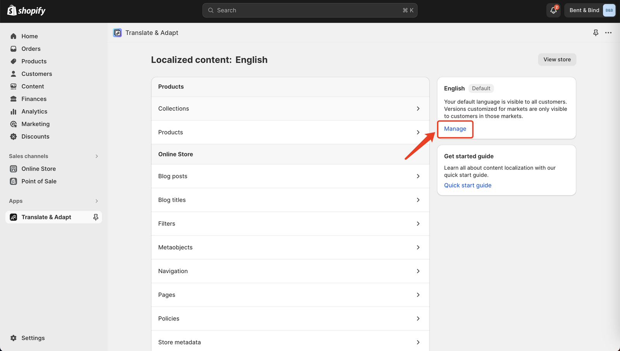Click the Shopify logo
Screen dimensions: 620x351
[x=26, y=10]
